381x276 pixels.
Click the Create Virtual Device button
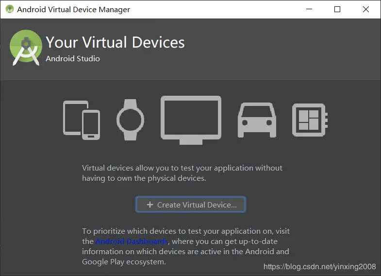point(190,205)
